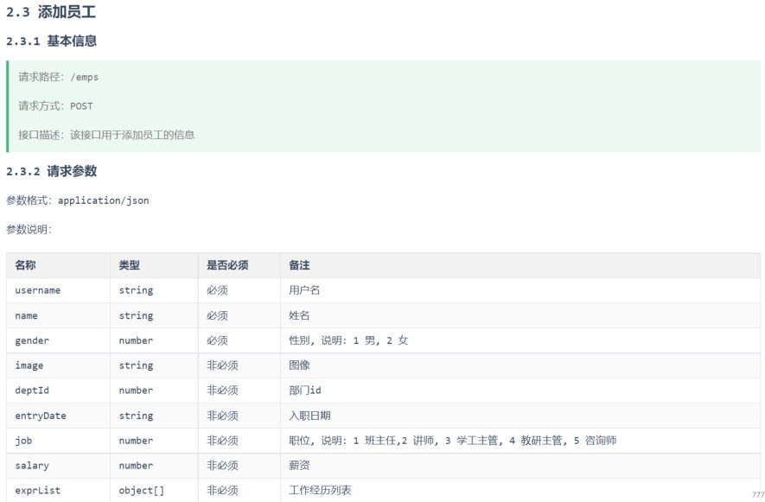The width and height of the screenshot is (765, 502).
Task: Select the "2.3.1 基本信息" subheading
Action: (x=51, y=41)
